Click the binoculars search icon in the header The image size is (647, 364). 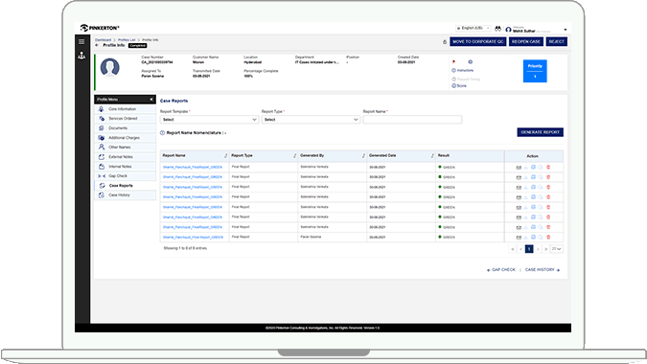(x=498, y=29)
